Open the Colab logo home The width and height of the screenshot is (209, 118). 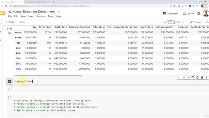click(x=3, y=13)
